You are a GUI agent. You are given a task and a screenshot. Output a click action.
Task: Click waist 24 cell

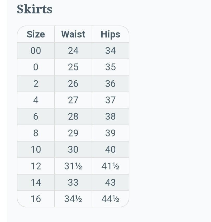click(73, 50)
